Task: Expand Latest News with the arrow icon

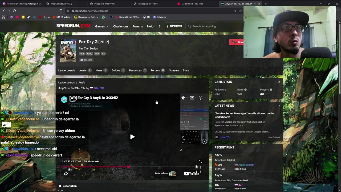Action: tap(279, 106)
